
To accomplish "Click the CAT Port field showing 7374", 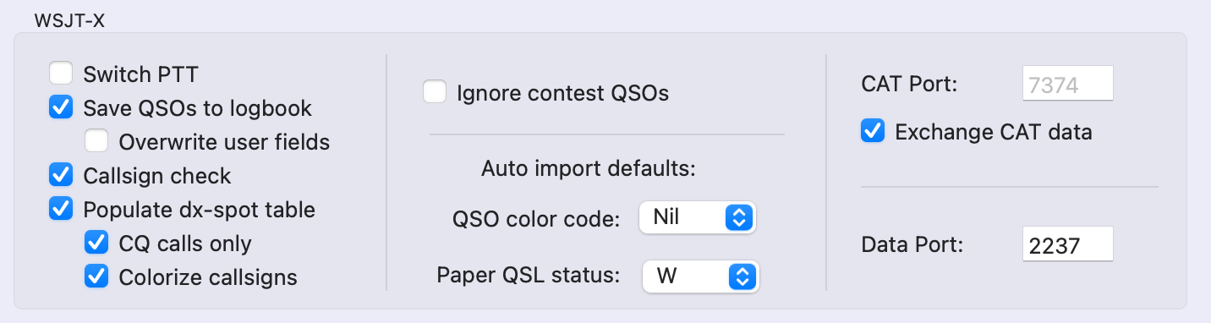I will pyautogui.click(x=1067, y=84).
